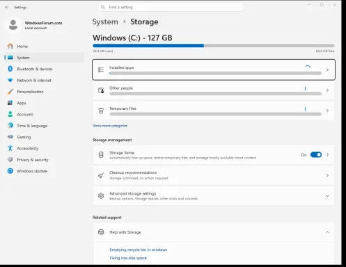Click the Temporary files trash icon

point(101,111)
